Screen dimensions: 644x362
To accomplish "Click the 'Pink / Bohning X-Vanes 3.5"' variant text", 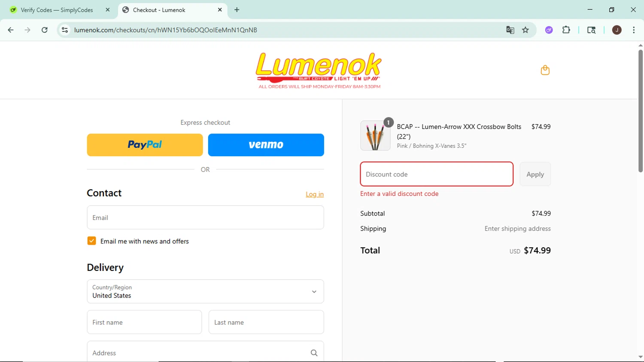I will coord(431,146).
